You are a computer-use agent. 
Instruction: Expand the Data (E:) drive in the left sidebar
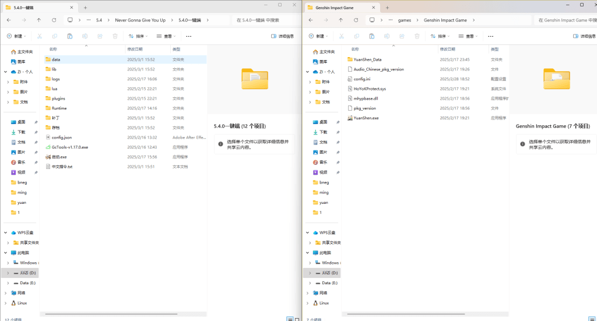click(x=8, y=283)
